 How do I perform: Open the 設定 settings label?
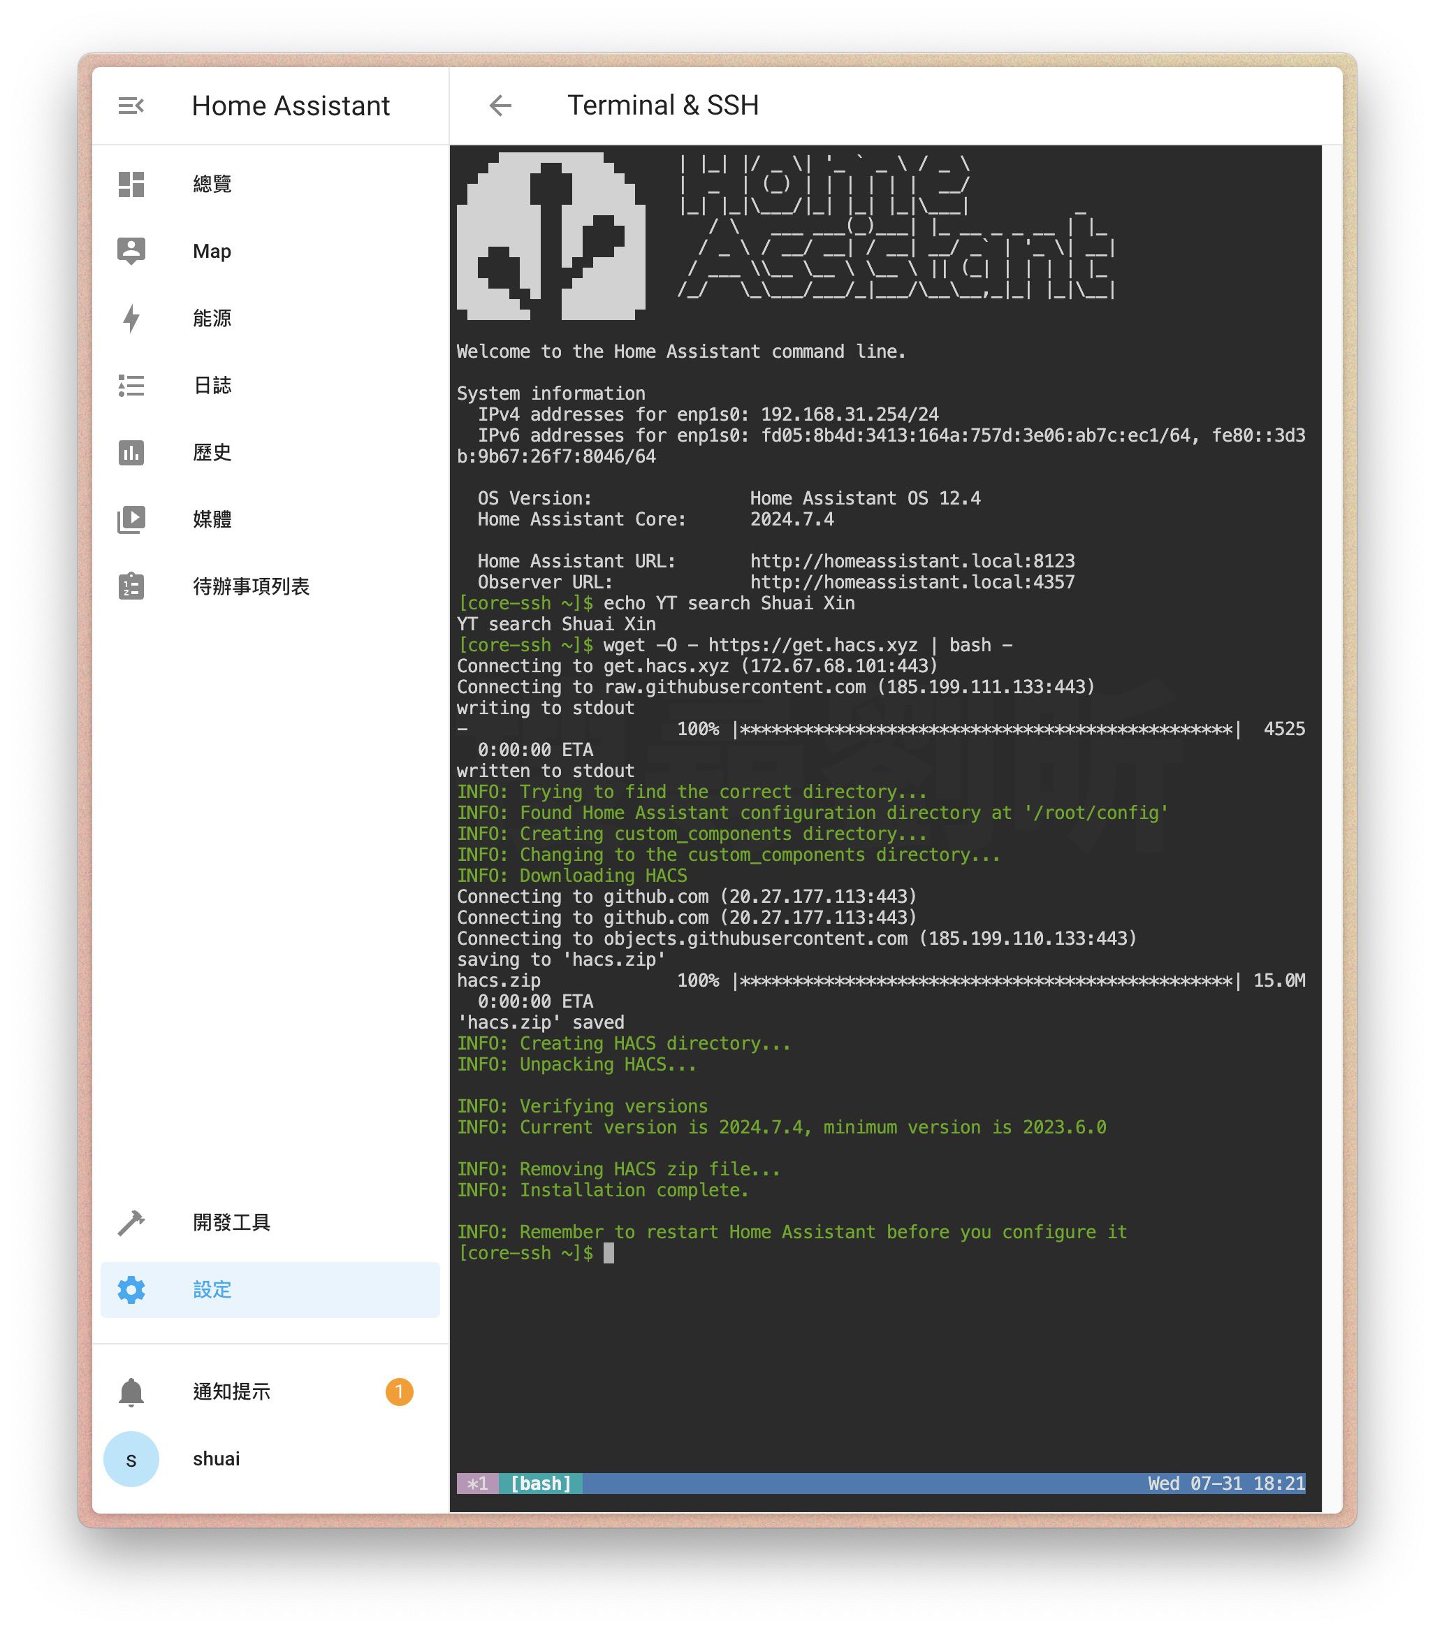[x=212, y=1289]
